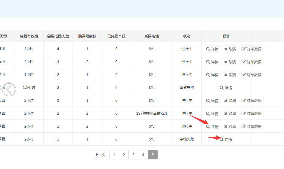Click 取消 for the 187精神病店铺-2.3 row
Viewport: 284px width, 169px height.
pyautogui.click(x=230, y=113)
